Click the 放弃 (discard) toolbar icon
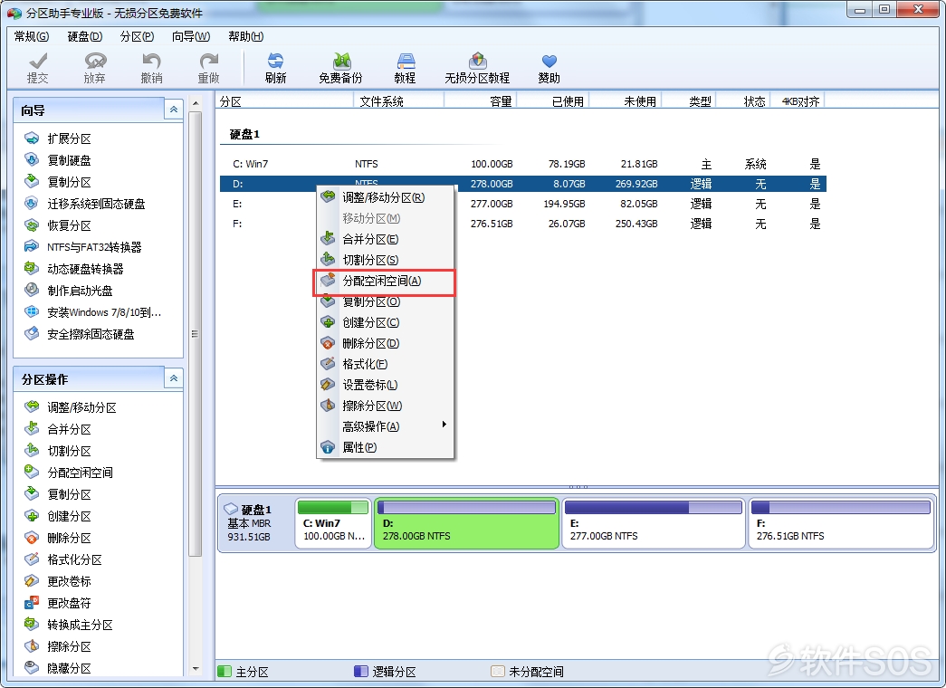946x688 pixels. coord(94,68)
